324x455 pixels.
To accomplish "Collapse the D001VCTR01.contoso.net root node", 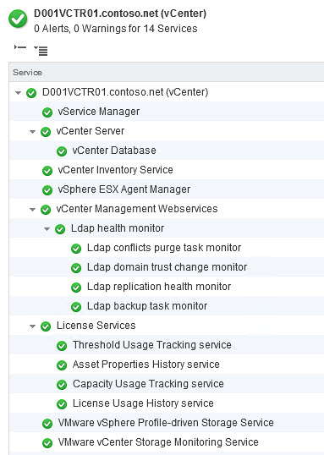I will 18,93.
